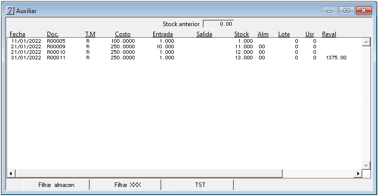Click the Filtrar XXX button
The width and height of the screenshot is (378, 196).
(128, 185)
